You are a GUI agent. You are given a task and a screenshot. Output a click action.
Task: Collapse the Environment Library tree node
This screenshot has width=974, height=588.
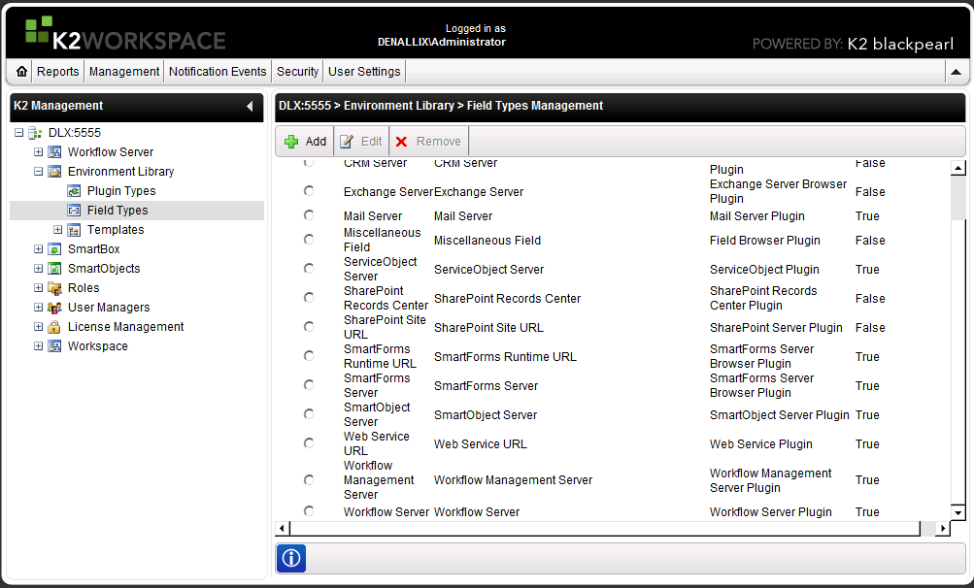pyautogui.click(x=39, y=172)
